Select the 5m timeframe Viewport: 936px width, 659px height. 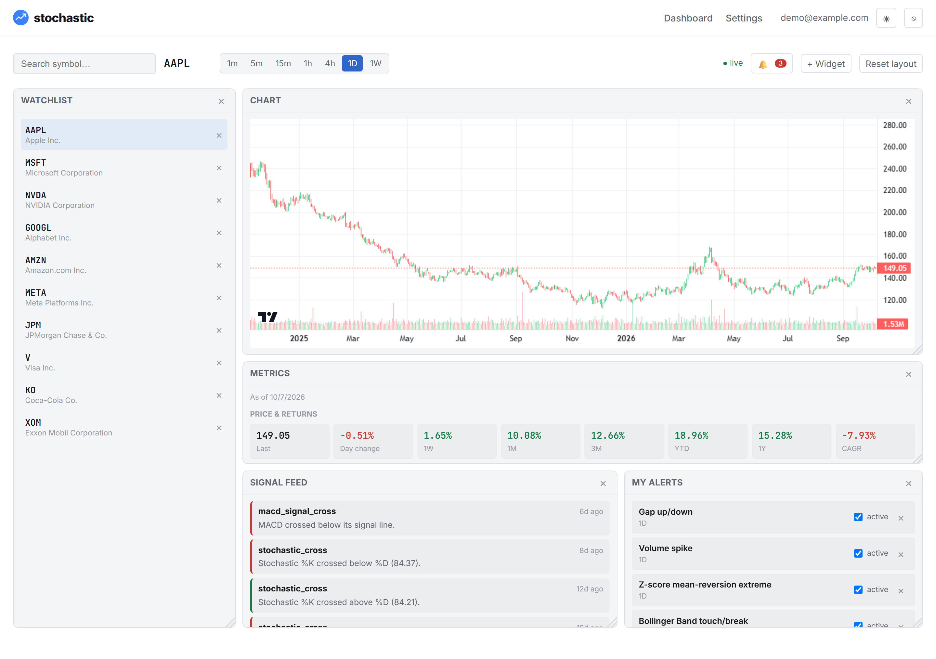[256, 64]
